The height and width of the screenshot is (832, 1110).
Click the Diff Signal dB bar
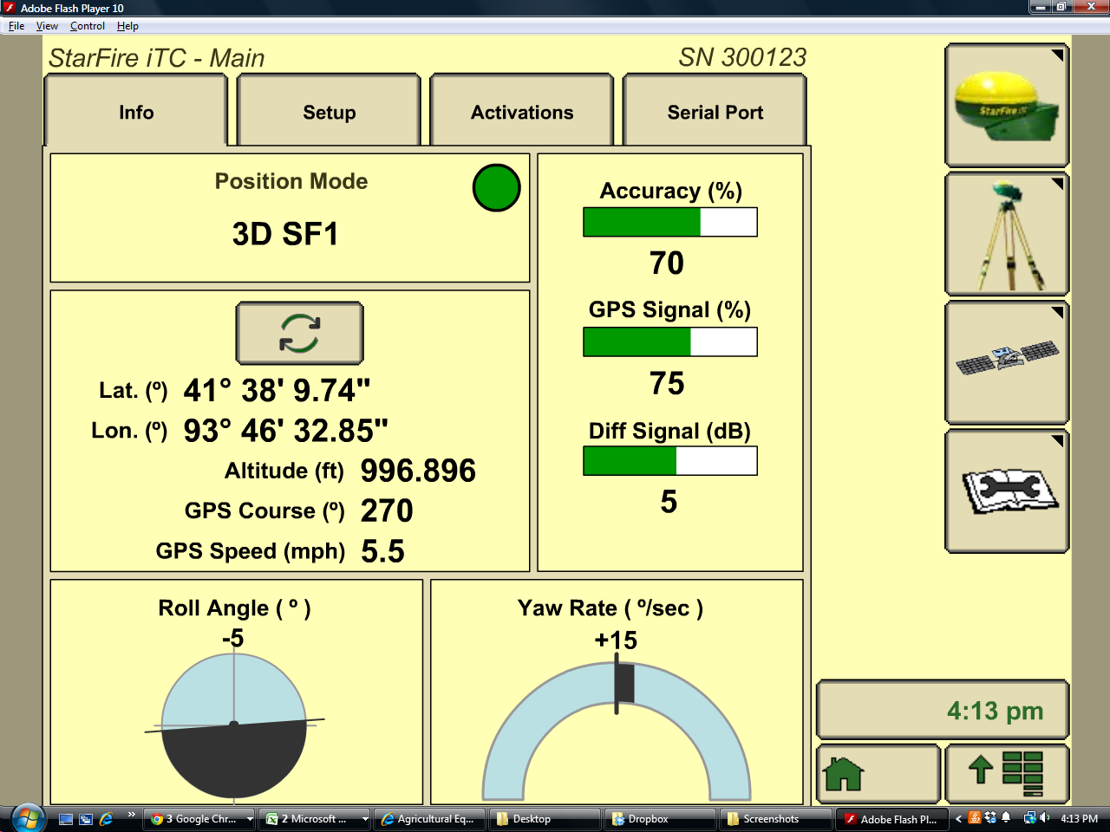pos(670,461)
